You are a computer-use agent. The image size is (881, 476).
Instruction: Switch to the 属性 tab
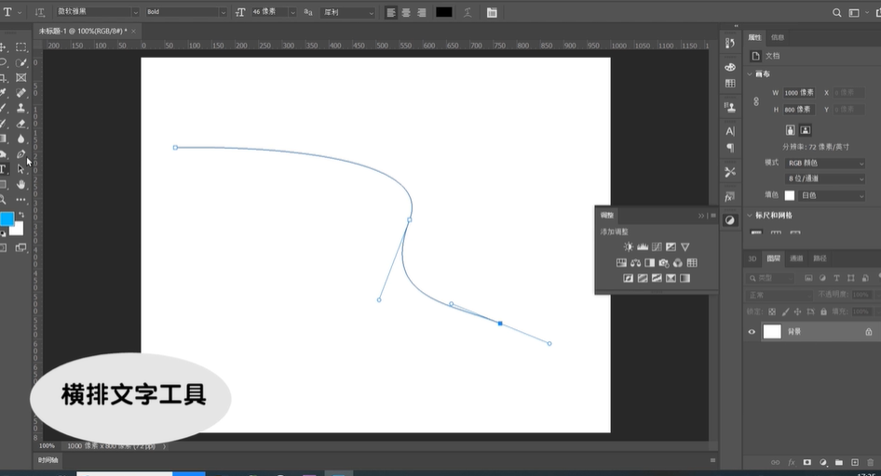pyautogui.click(x=754, y=37)
